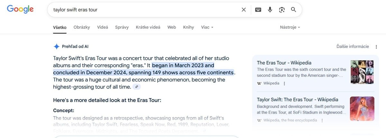Click the 'Wikipedia' source name on first card
This screenshot has width=386, height=138.
[x=271, y=83]
